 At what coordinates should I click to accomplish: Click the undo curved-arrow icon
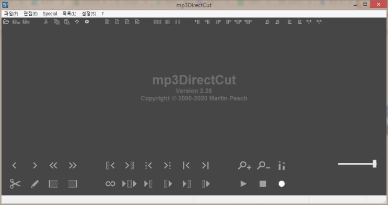(77, 22)
